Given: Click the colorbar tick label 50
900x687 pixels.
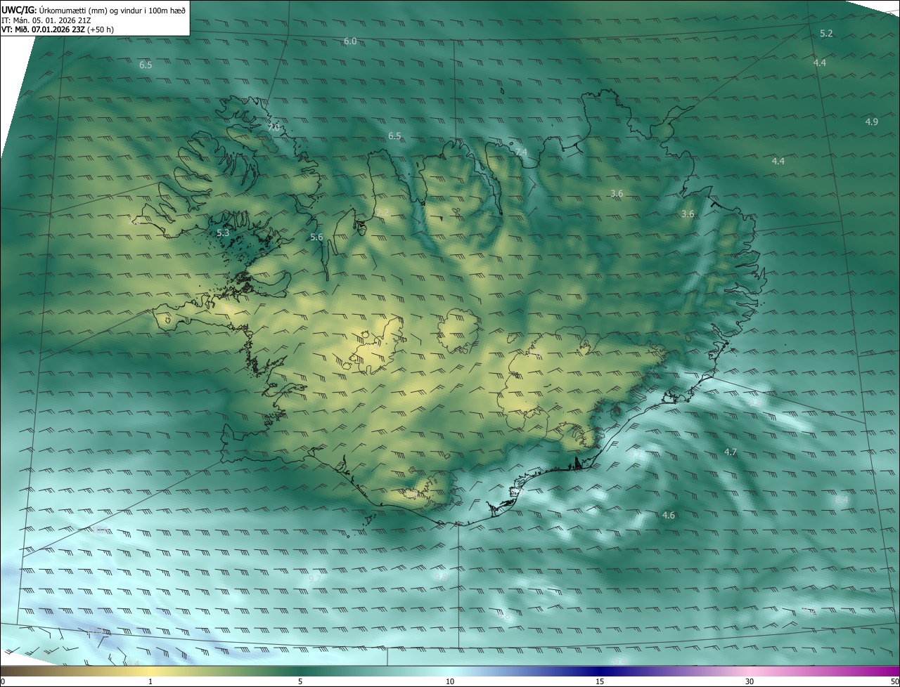Looking at the screenshot, I should (894, 681).
